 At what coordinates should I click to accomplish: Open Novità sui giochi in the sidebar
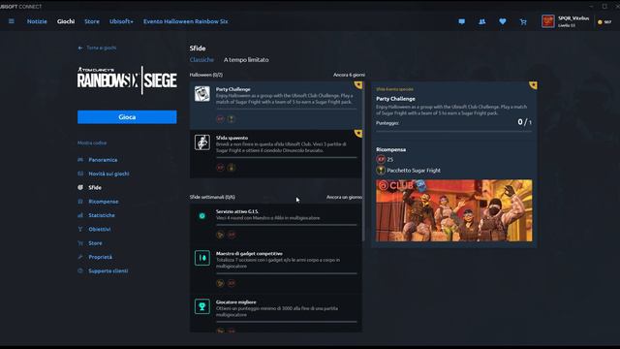tap(108, 174)
